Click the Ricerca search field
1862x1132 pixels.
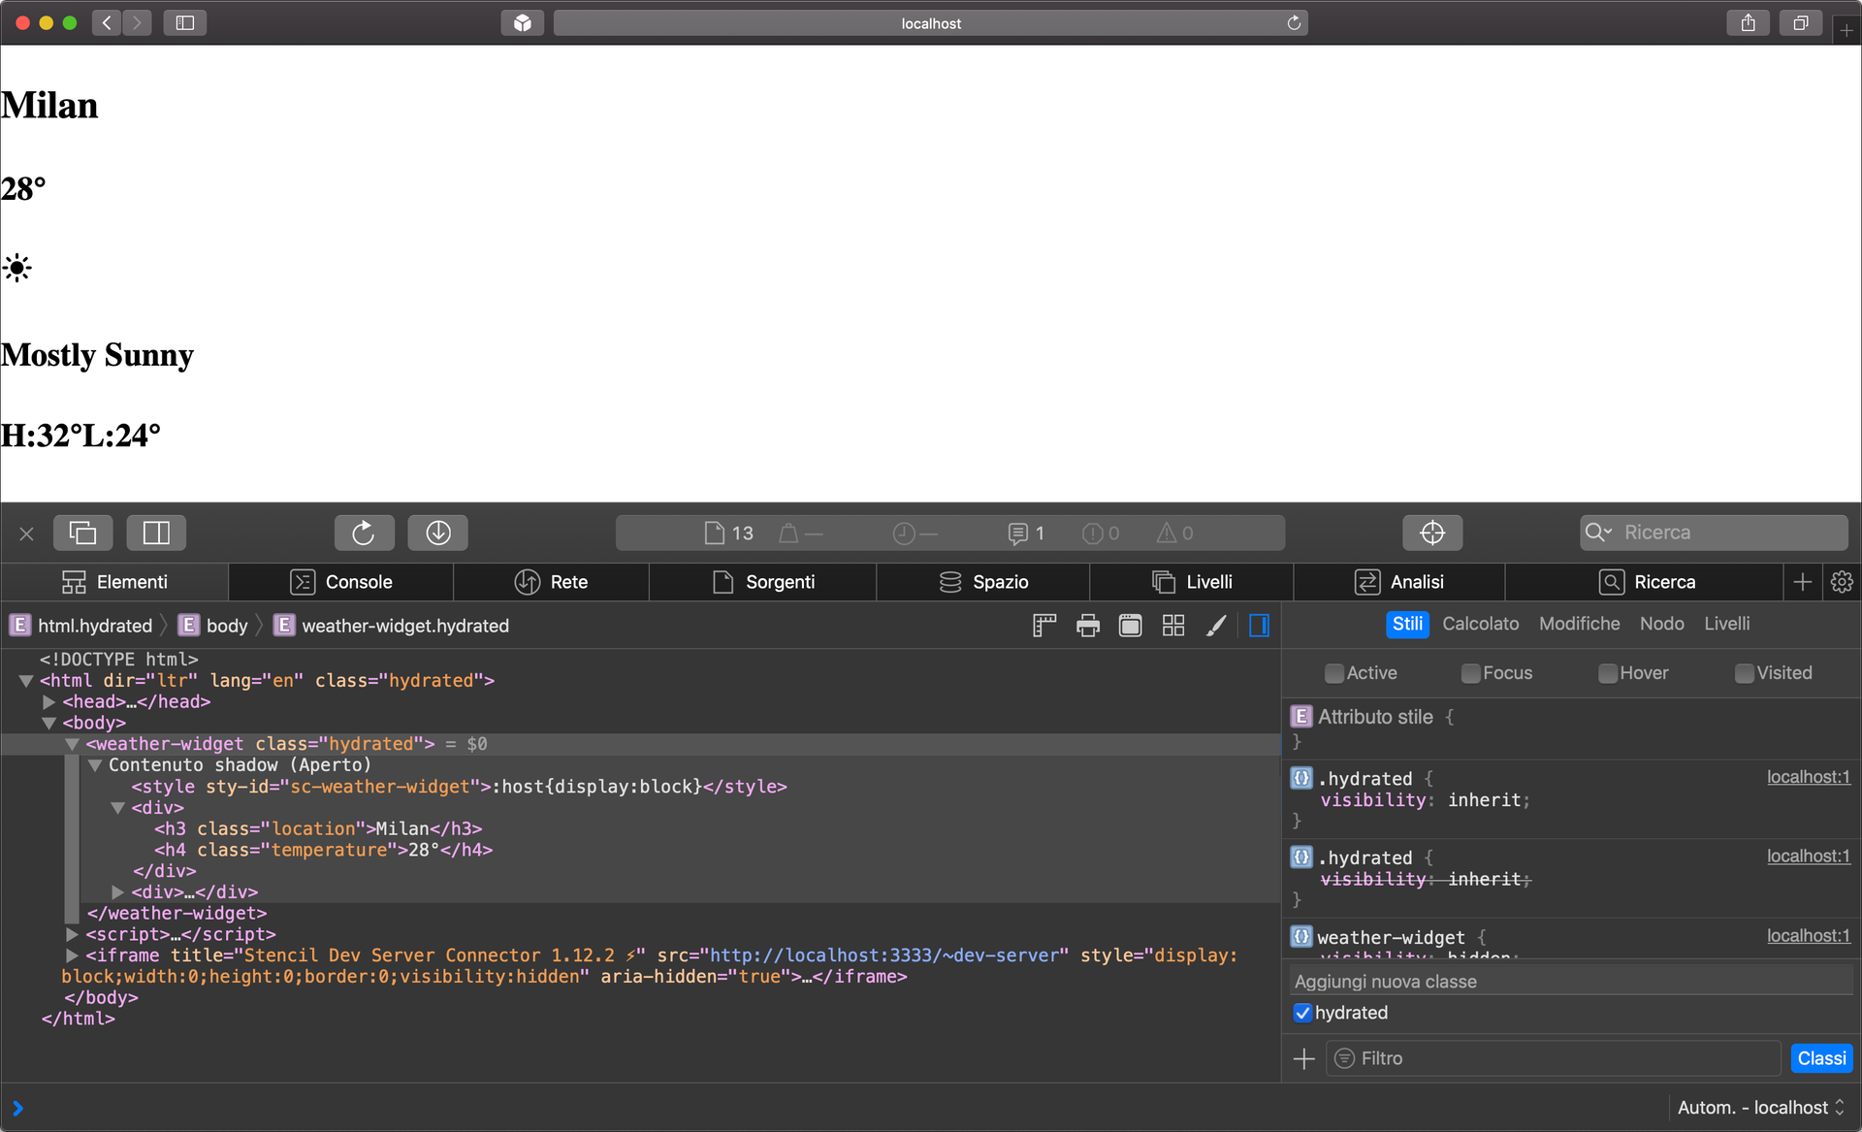pos(1714,533)
